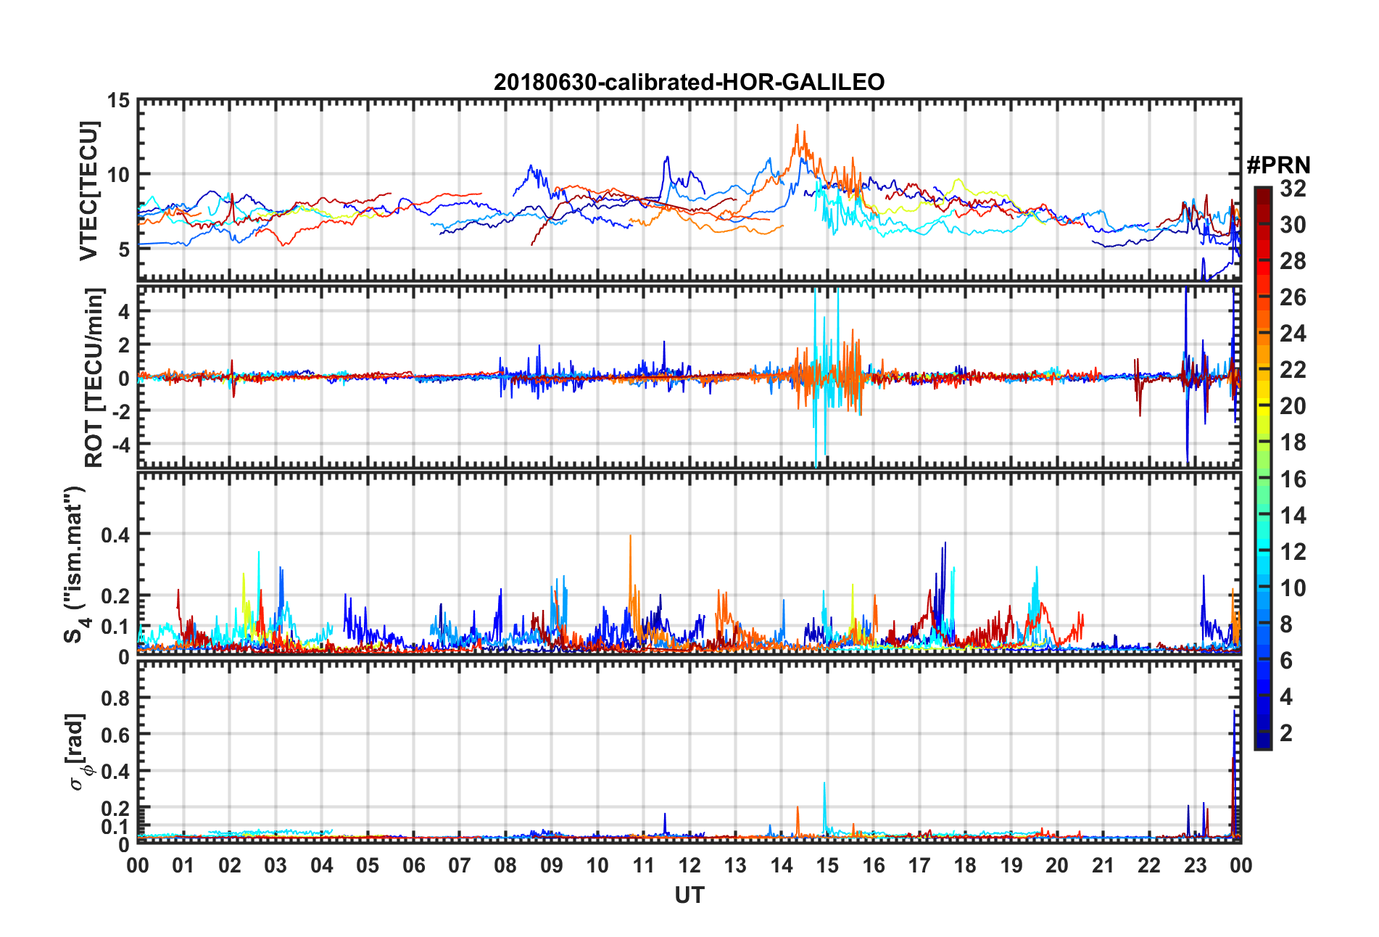Viewport: 1379px width, 937px height.
Task: Click the "#PRN" colorbar title
Action: coord(1278,165)
